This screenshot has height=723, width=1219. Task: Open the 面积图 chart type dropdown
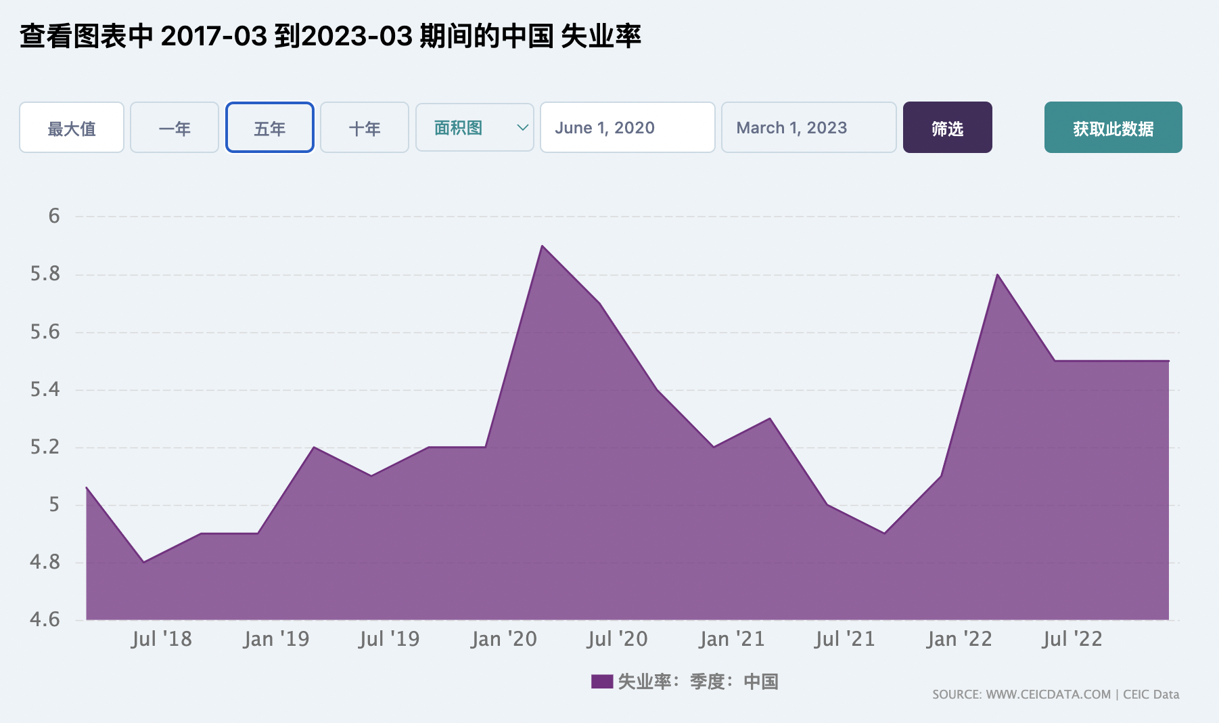point(475,127)
